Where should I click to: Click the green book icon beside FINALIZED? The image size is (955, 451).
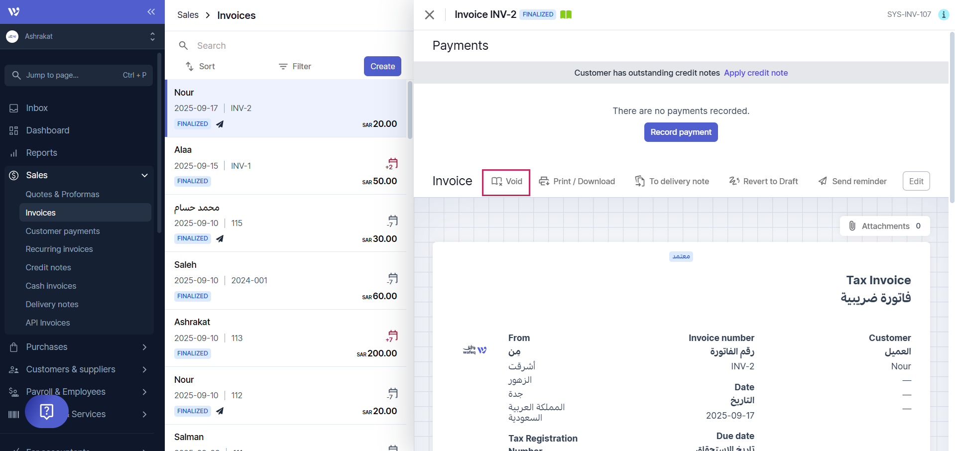tap(566, 14)
